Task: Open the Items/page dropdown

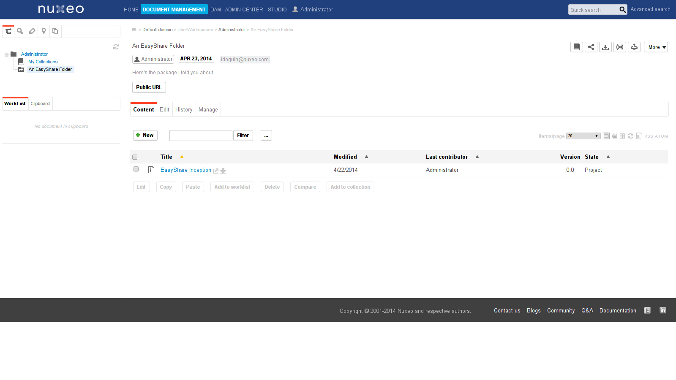Action: [x=583, y=136]
